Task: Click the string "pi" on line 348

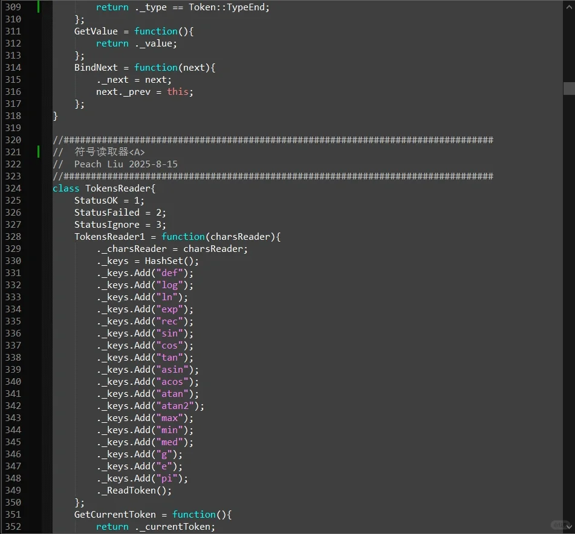Action: [x=167, y=478]
